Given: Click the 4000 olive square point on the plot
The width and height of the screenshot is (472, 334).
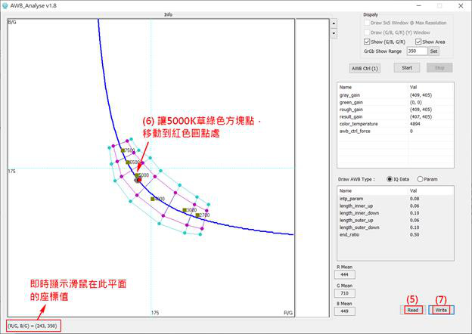Looking at the screenshot, I should coord(152,199).
